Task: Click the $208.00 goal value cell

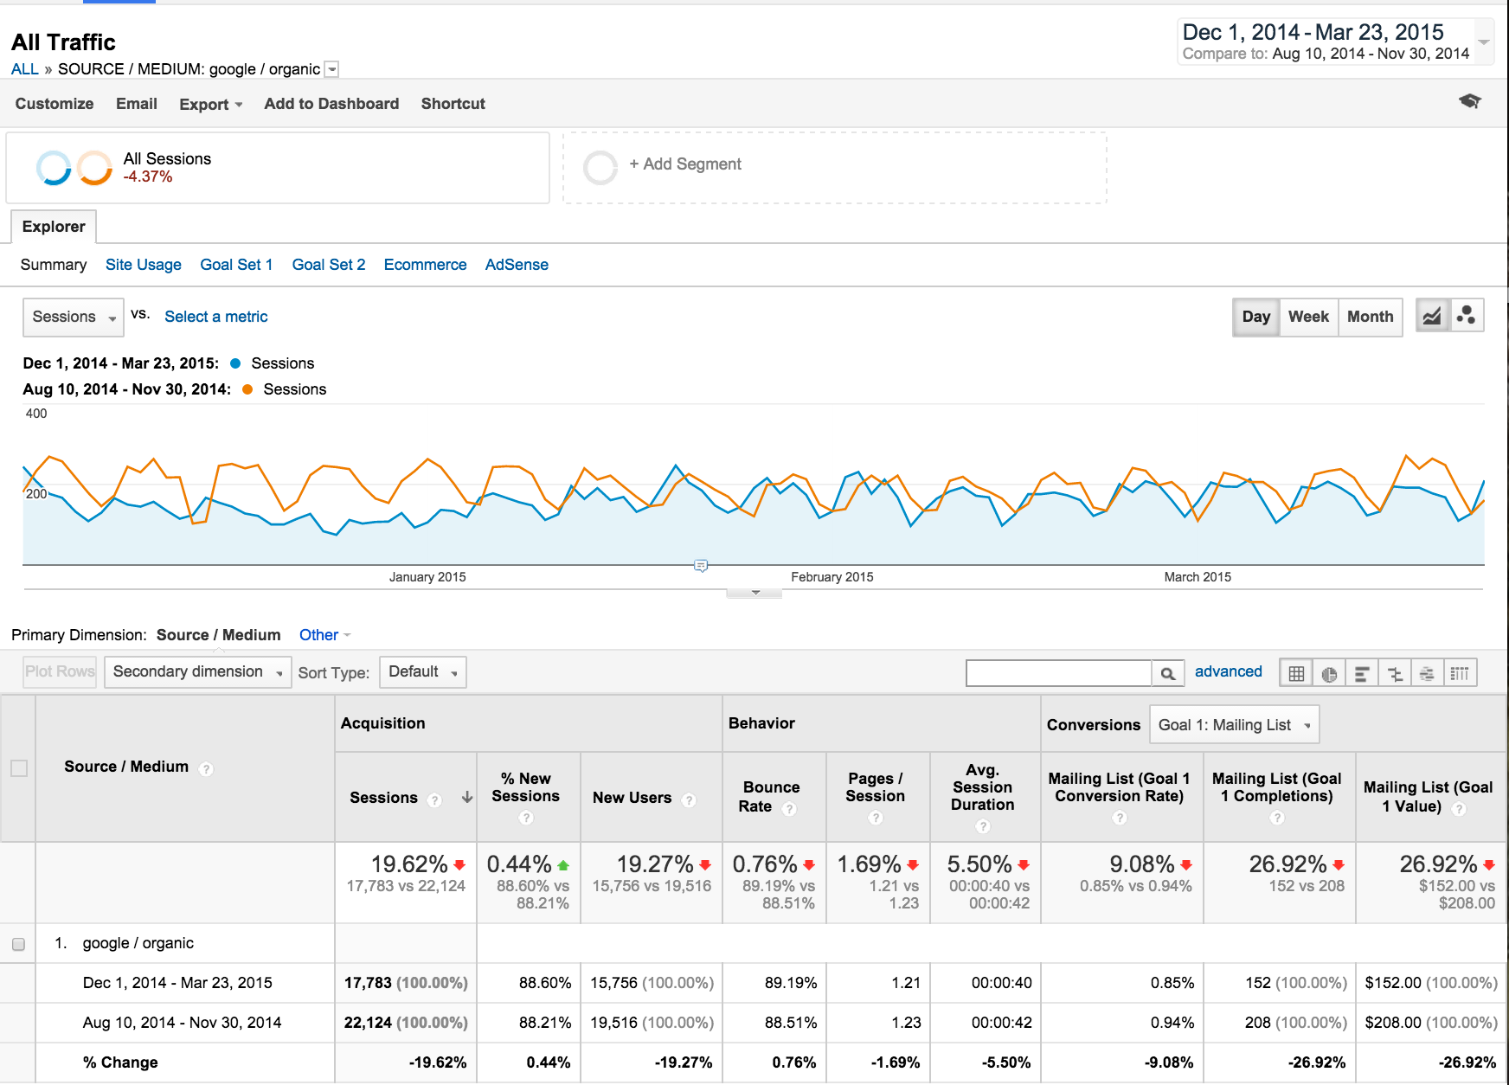Action: pyautogui.click(x=1431, y=1023)
